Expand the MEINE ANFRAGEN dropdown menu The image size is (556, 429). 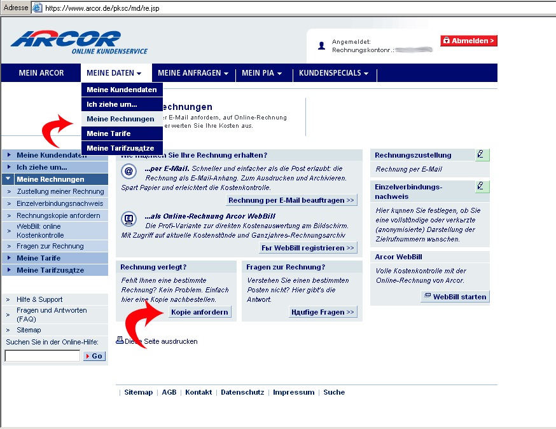click(x=193, y=73)
